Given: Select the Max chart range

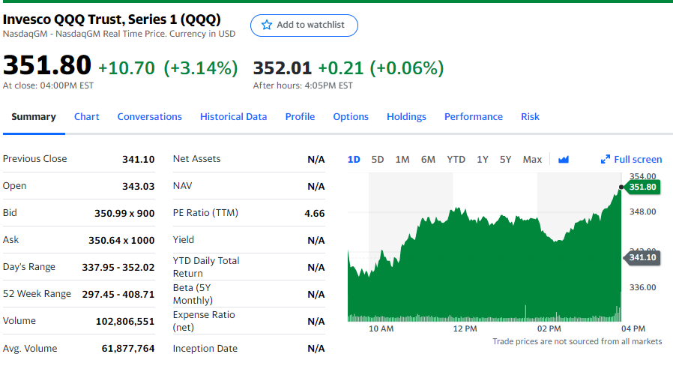Looking at the screenshot, I should 532,159.
